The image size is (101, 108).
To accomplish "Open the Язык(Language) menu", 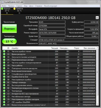I will (x=50, y=6).
